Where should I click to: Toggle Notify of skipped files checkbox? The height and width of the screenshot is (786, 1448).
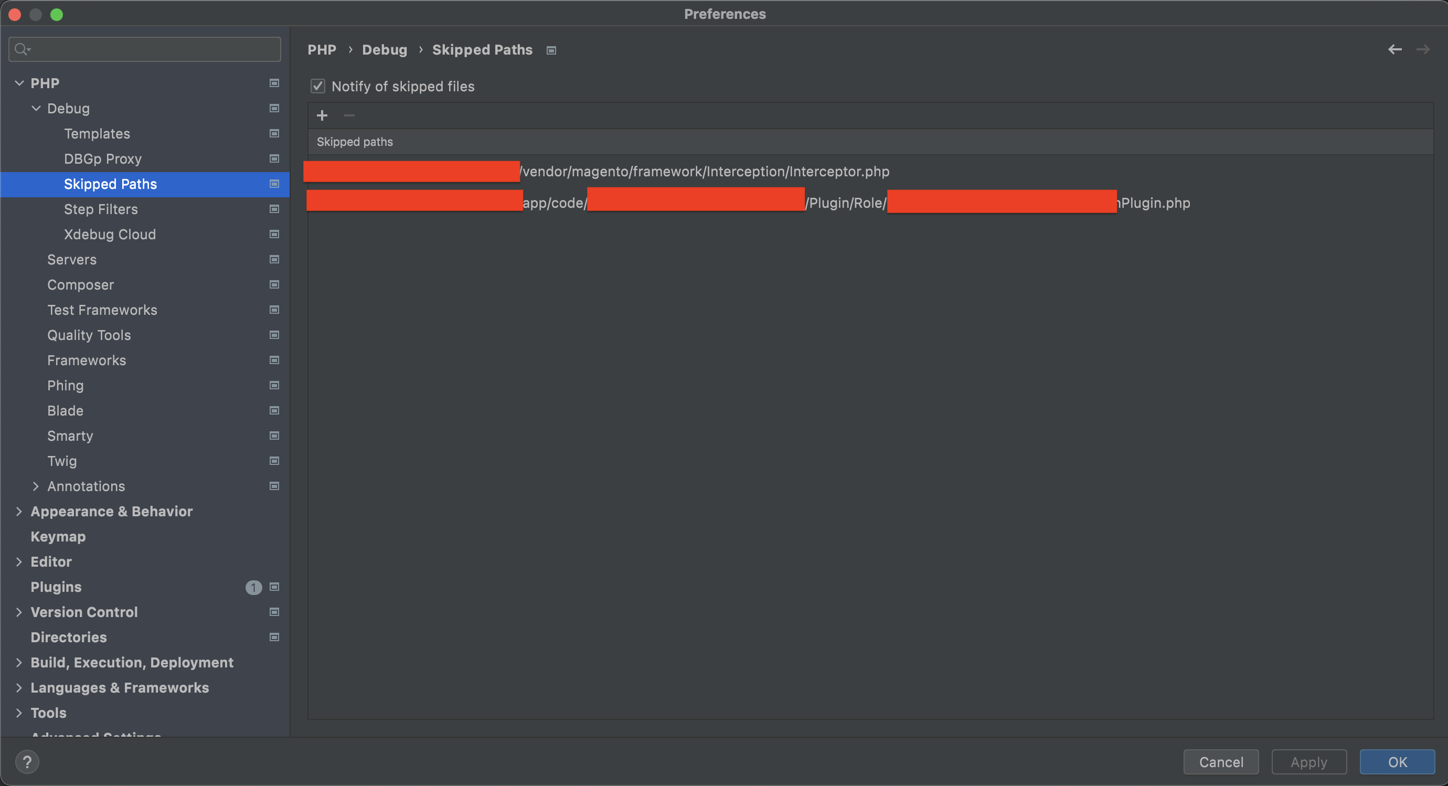317,86
